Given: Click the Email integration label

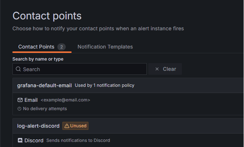Looking at the screenshot, I should [31, 100].
